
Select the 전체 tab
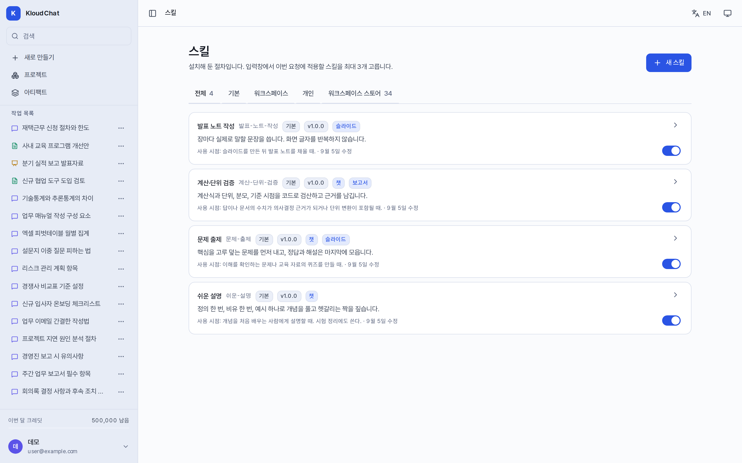(x=204, y=93)
